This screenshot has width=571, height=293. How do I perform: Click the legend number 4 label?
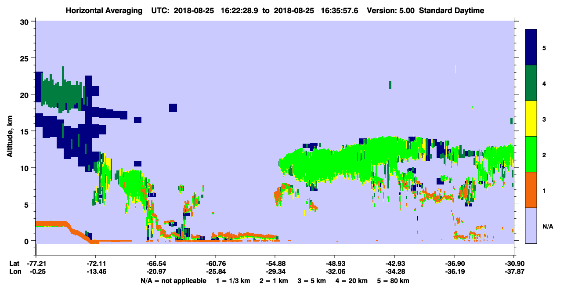pos(544,83)
